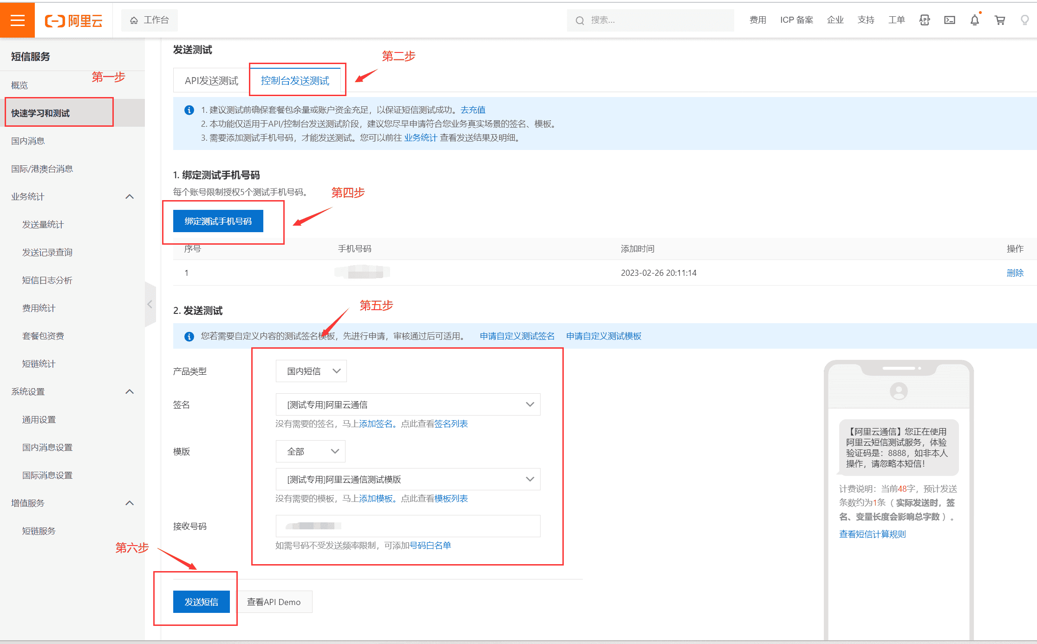1037x644 pixels.
Task: Collapse the 增值服务 section
Action: (130, 503)
